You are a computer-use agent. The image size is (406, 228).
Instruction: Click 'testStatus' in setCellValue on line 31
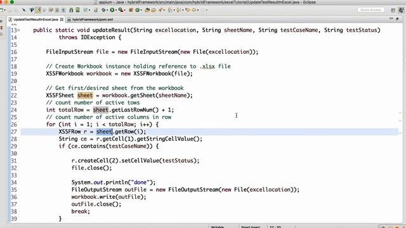(178, 161)
